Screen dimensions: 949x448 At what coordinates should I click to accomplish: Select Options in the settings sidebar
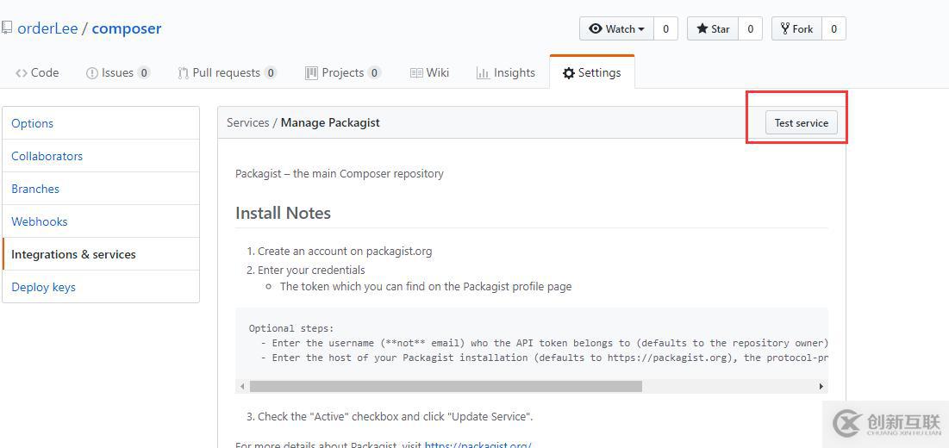click(101, 123)
